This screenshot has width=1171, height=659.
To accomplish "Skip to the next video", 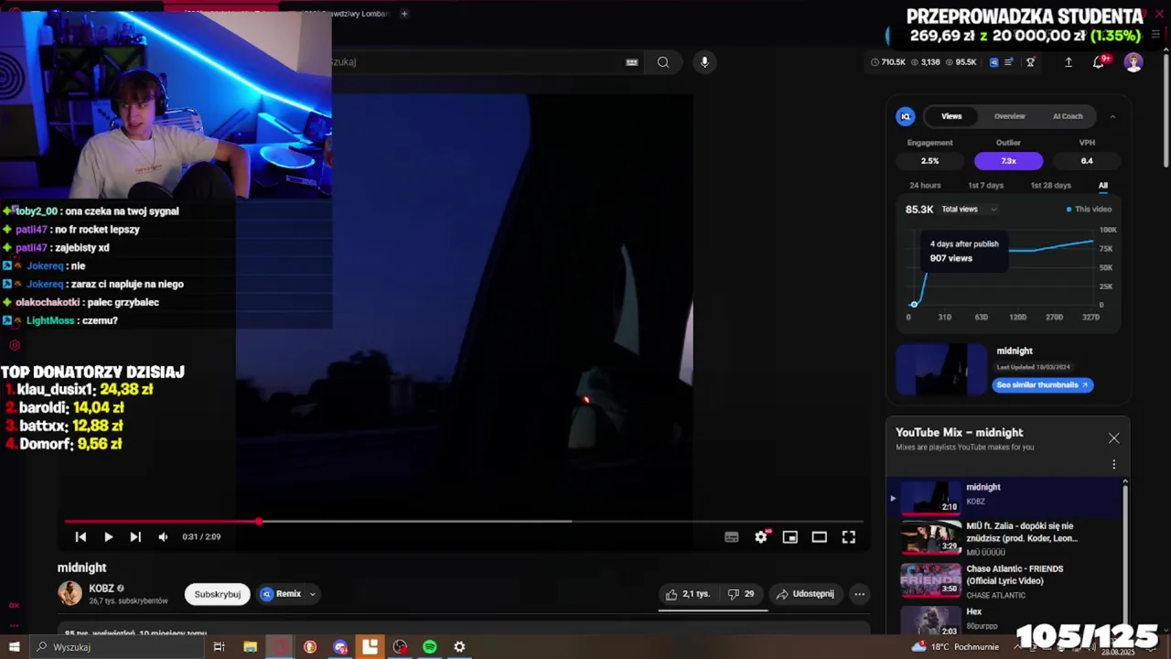I will pyautogui.click(x=135, y=537).
